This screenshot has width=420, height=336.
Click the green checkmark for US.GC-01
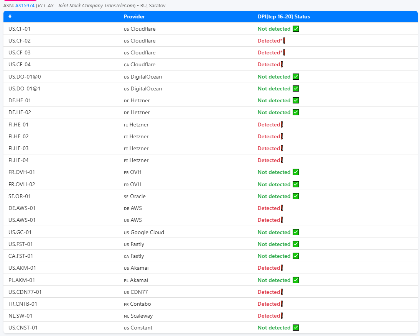point(296,232)
